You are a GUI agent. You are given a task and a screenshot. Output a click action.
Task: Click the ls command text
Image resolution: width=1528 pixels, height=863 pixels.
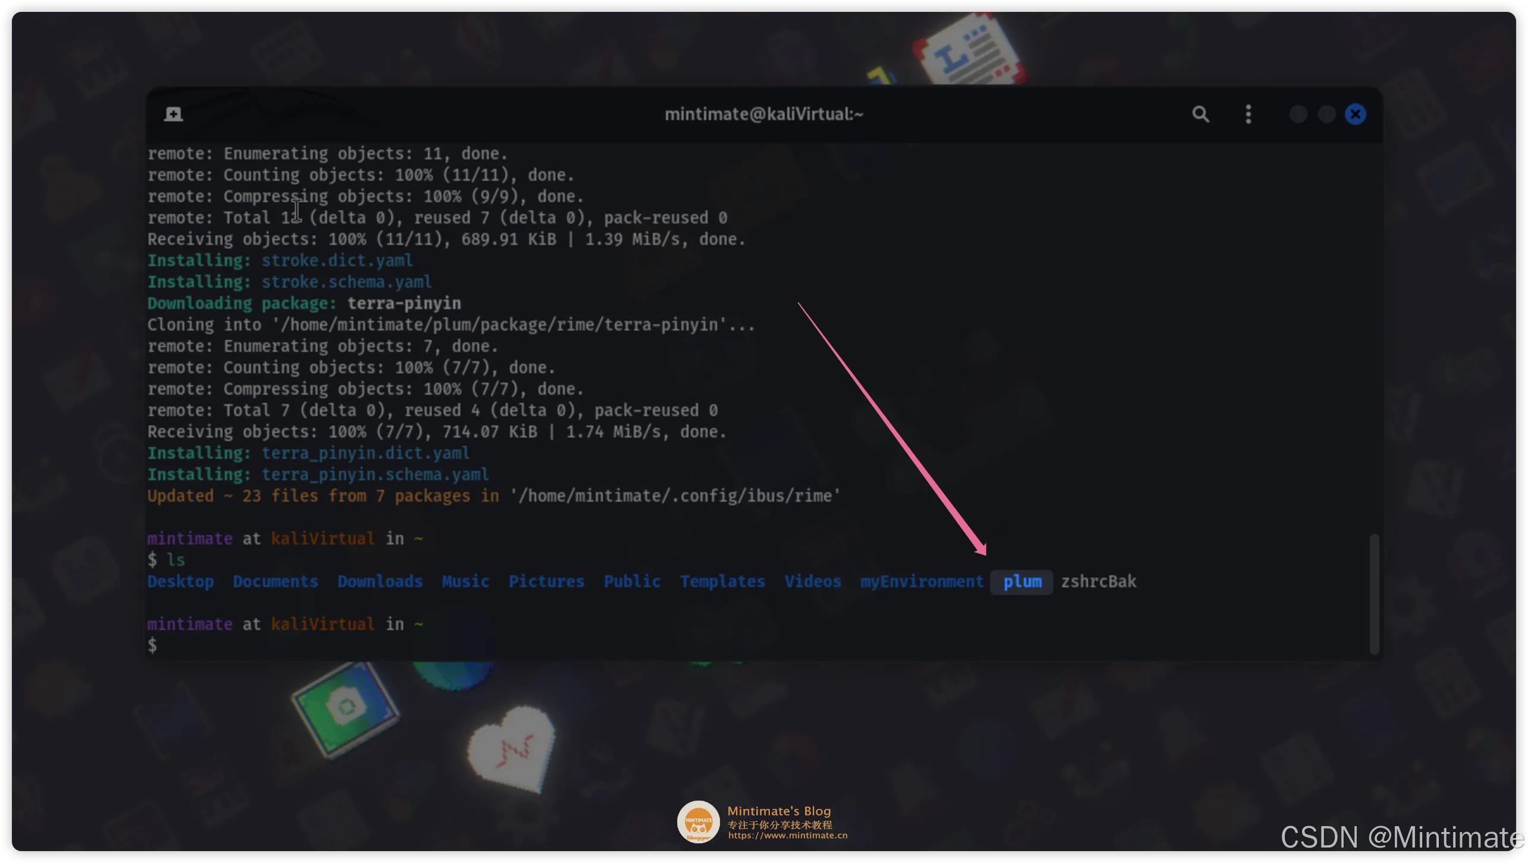click(175, 560)
